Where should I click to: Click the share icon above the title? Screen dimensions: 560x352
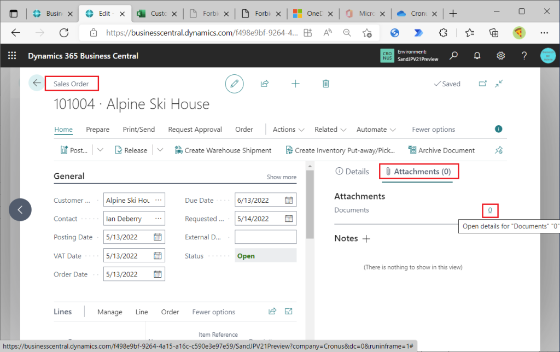click(x=265, y=84)
